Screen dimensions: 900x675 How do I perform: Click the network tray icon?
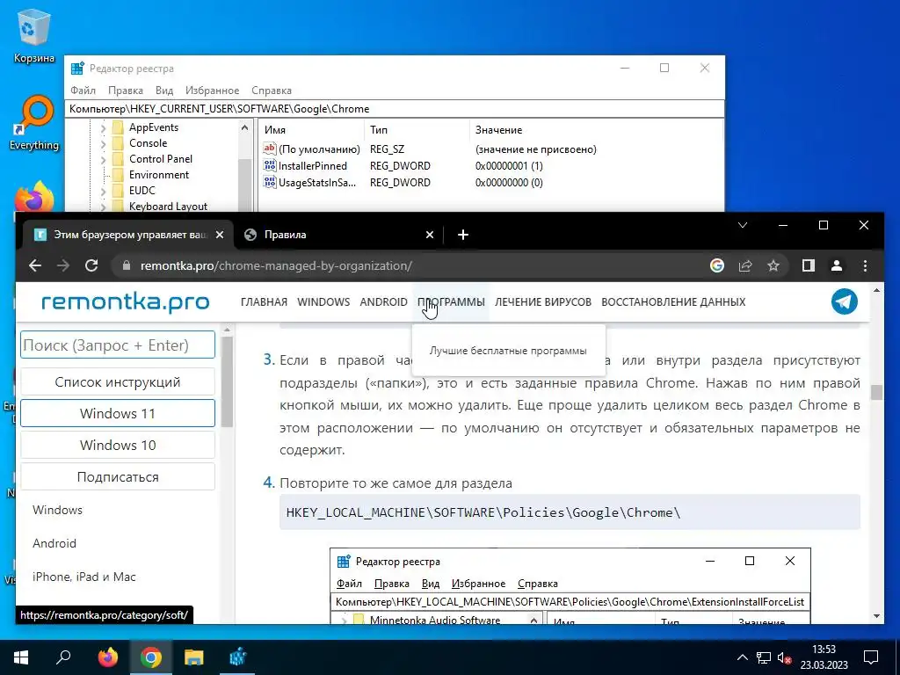(764, 657)
